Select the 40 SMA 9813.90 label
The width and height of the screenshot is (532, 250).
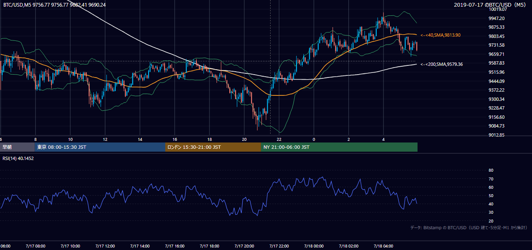point(440,35)
